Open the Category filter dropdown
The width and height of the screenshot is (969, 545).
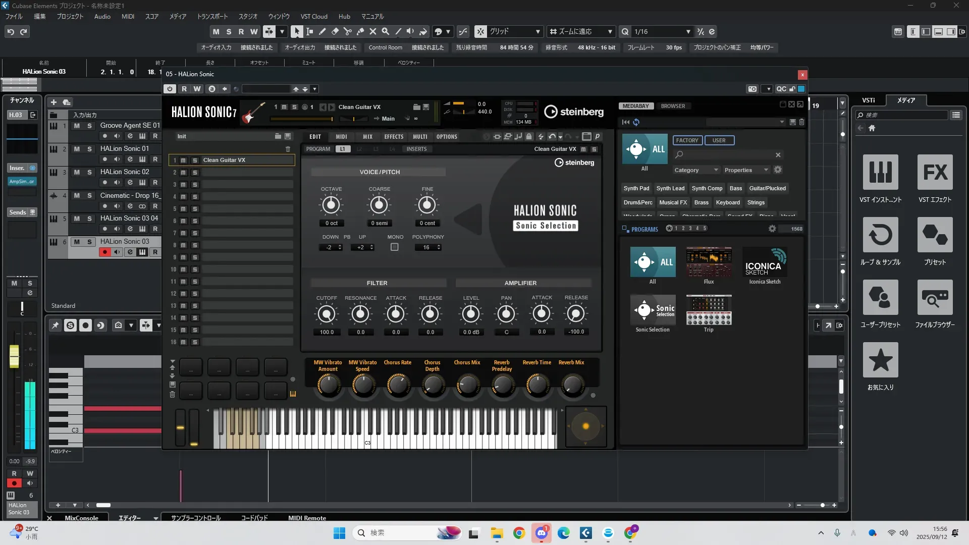(x=695, y=170)
